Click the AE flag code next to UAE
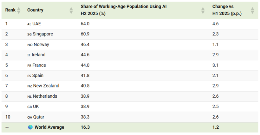Viewport: 260px width, 135px height. [x=29, y=24]
